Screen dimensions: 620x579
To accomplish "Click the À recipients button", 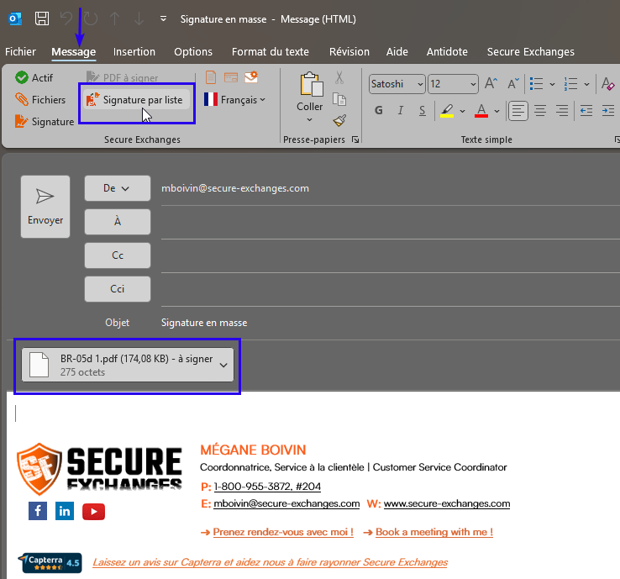I will tap(118, 222).
